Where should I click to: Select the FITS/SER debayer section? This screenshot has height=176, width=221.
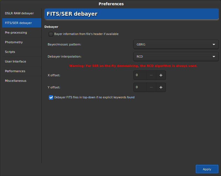pyautogui.click(x=18, y=23)
